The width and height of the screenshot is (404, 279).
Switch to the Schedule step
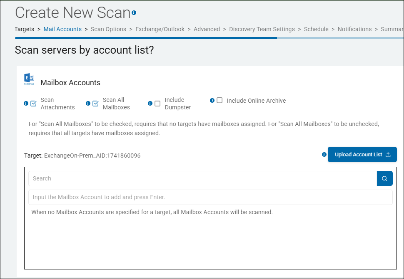[x=316, y=29]
